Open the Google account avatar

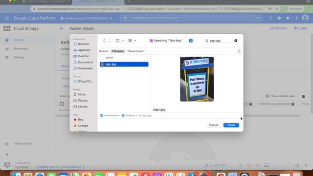point(305,18)
